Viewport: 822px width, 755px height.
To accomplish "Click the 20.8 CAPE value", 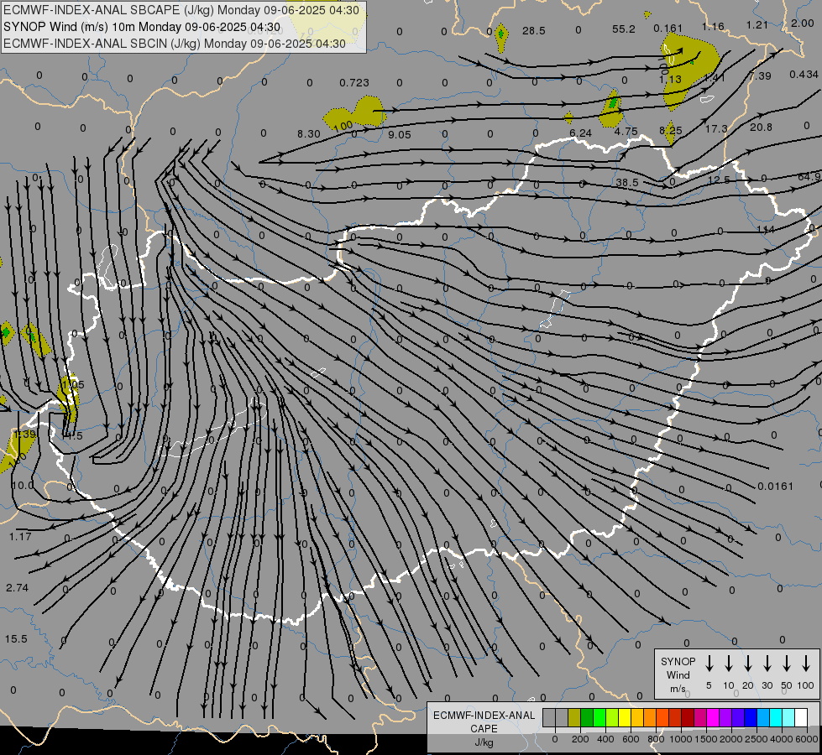I will point(761,128).
